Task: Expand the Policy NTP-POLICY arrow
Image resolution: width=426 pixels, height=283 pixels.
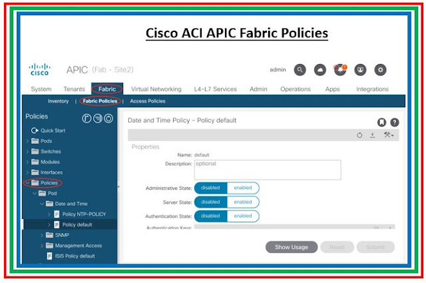Action: 49,214
